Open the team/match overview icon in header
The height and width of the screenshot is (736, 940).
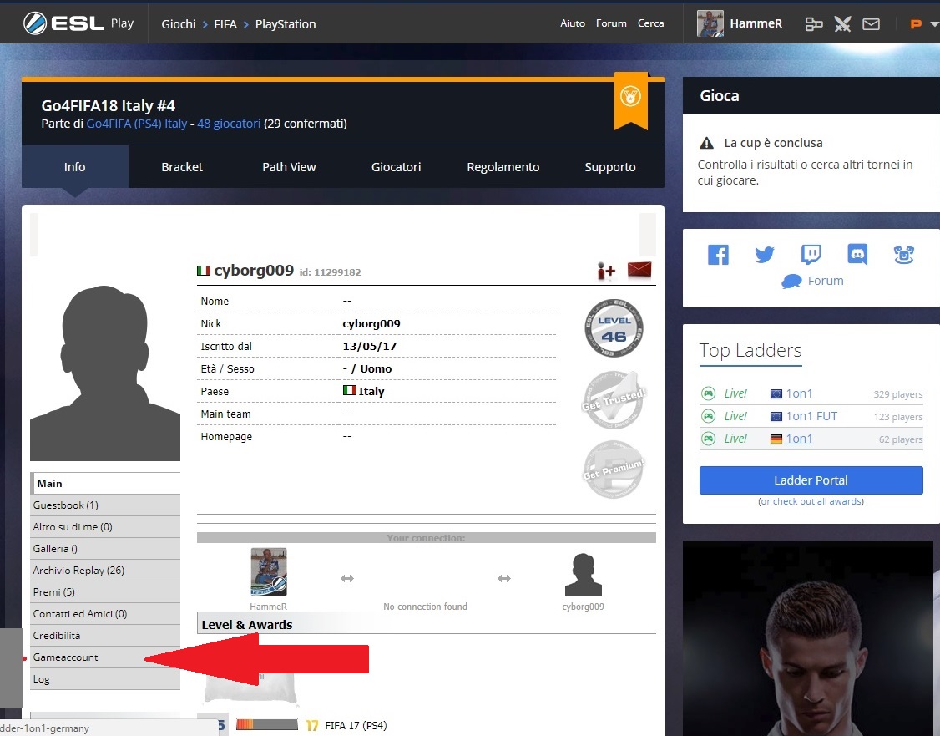813,24
